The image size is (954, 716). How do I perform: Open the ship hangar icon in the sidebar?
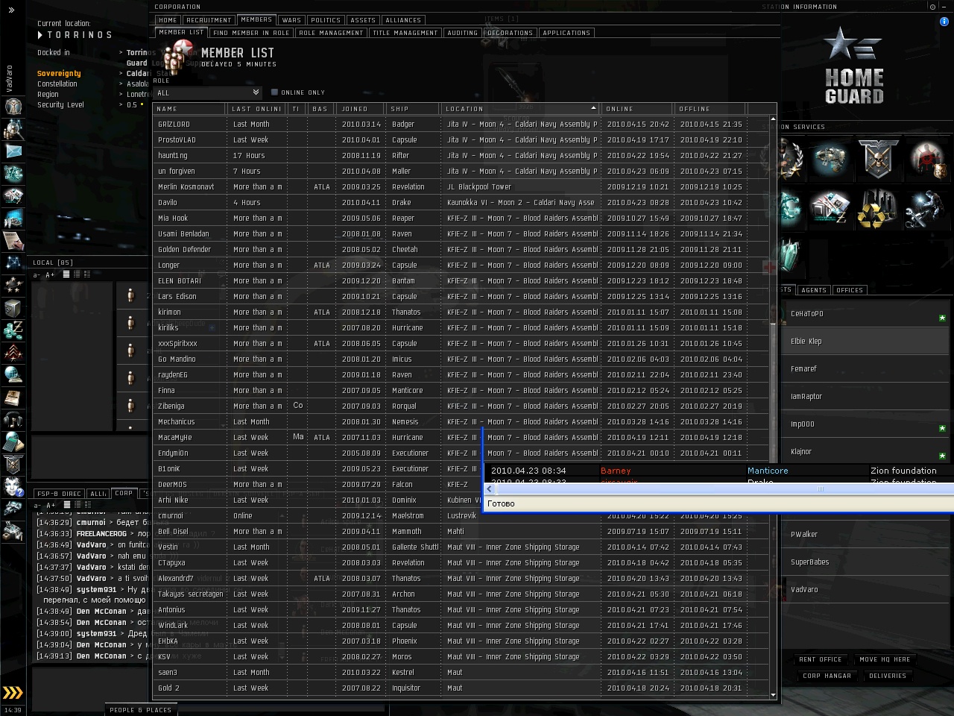(x=13, y=509)
